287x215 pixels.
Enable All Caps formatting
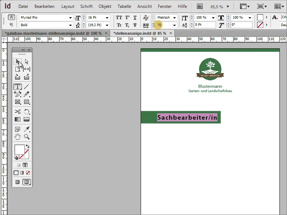pyautogui.click(x=118, y=17)
